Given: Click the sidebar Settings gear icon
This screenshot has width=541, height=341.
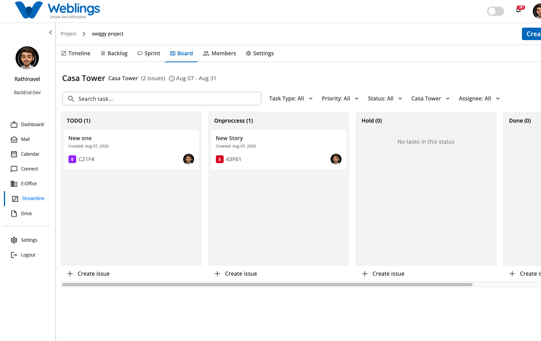Looking at the screenshot, I should pyautogui.click(x=14, y=240).
